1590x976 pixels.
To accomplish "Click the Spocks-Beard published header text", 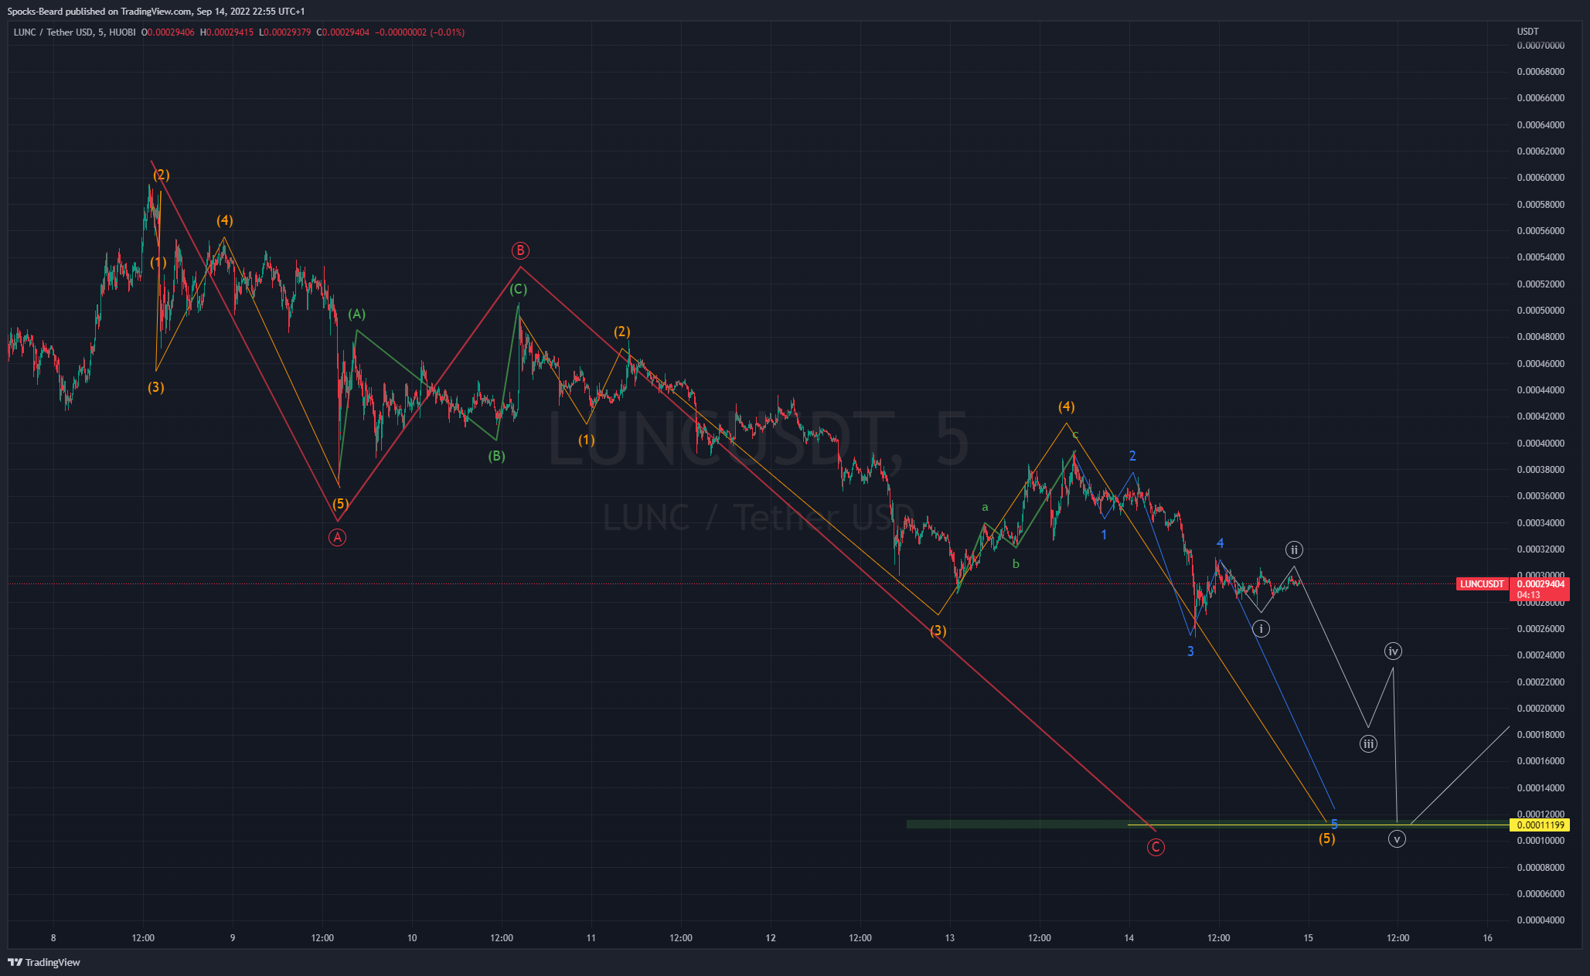I will coord(156,12).
